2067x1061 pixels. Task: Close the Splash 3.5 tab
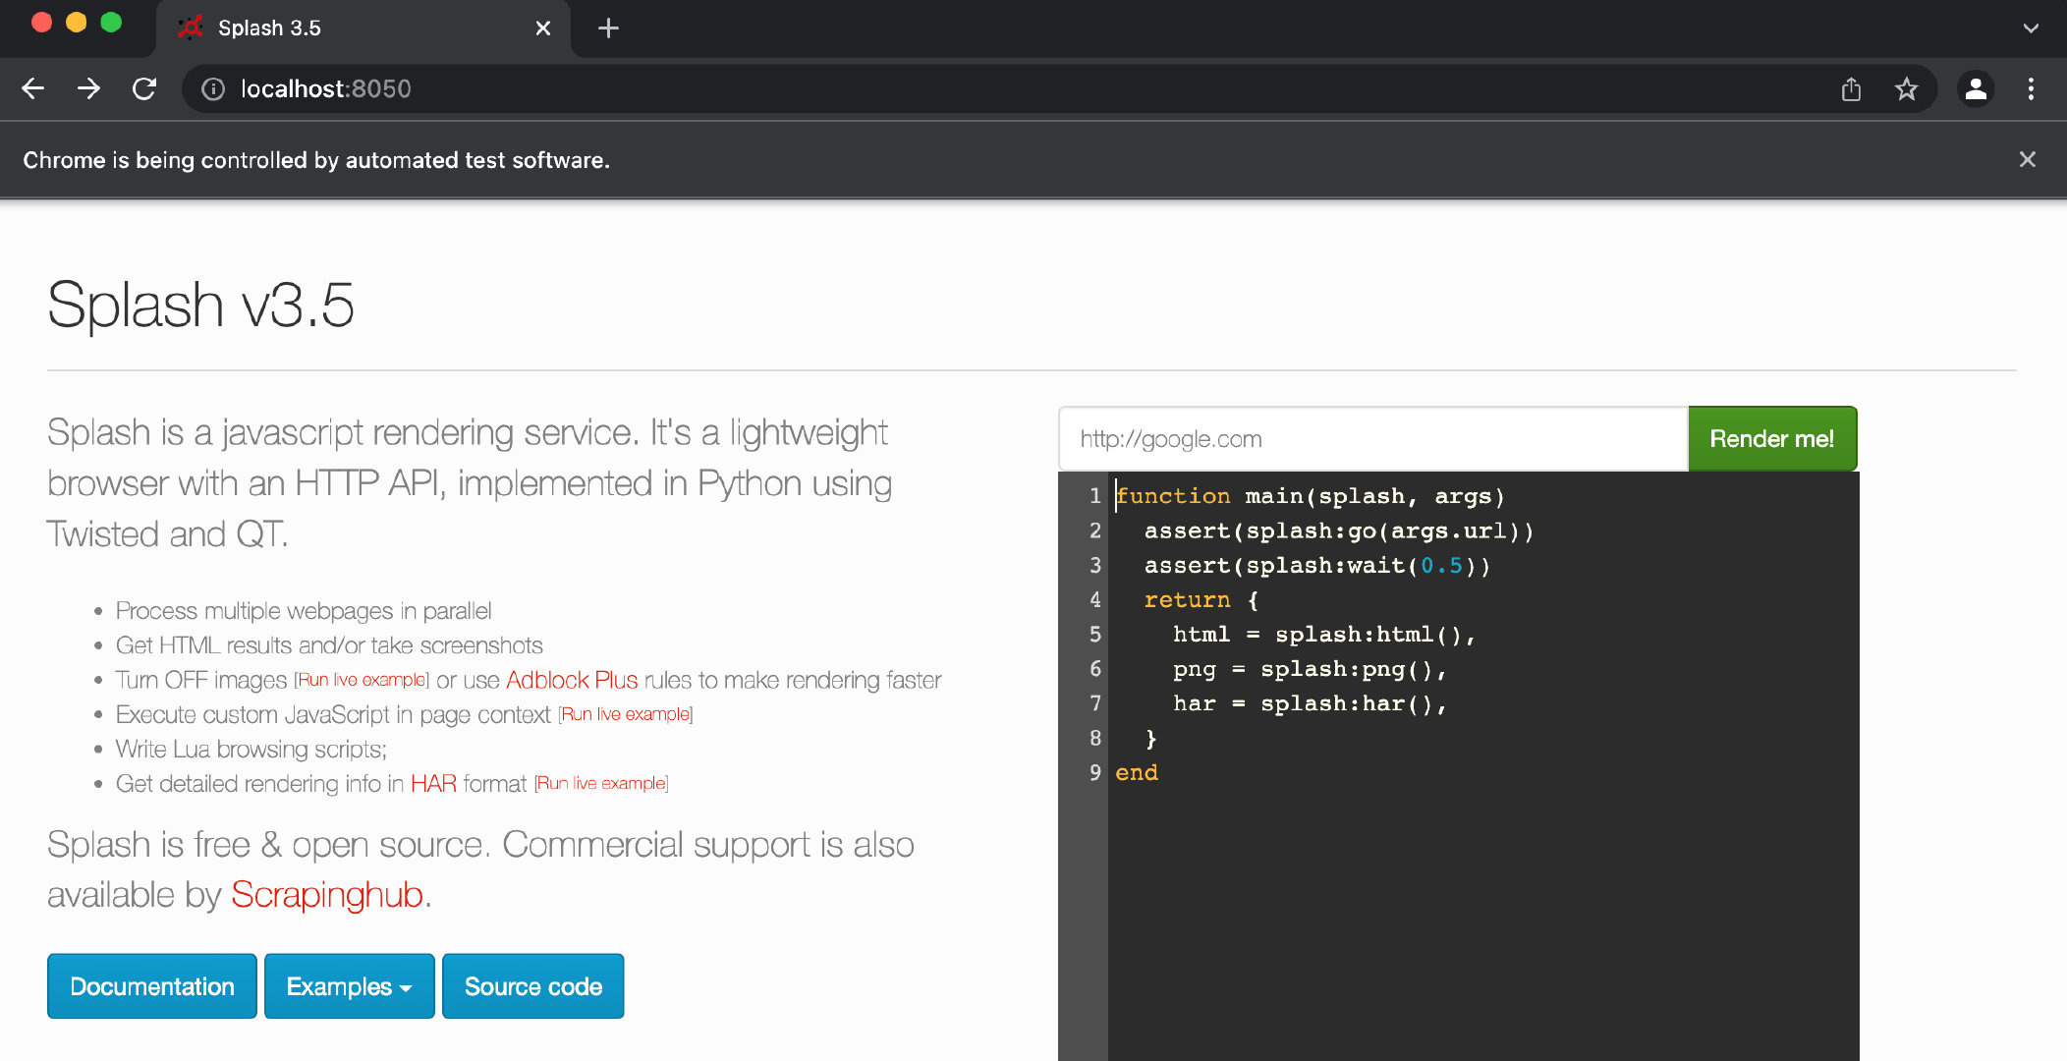click(543, 28)
